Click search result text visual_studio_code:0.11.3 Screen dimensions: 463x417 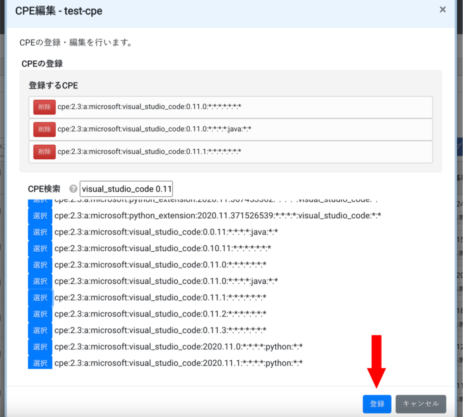click(160, 330)
